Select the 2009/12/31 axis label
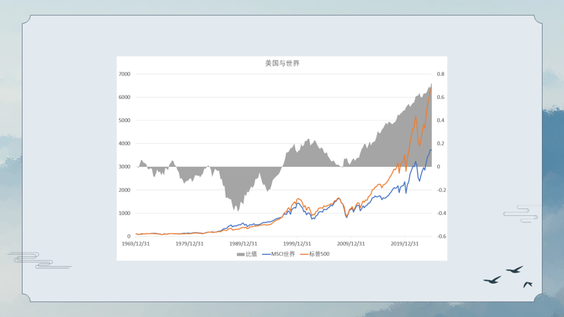Screen dimensions: 564x317 tap(351, 244)
